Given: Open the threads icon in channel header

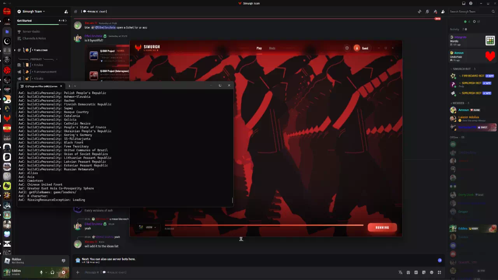Looking at the screenshot, I should pos(419,12).
